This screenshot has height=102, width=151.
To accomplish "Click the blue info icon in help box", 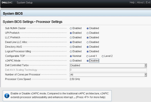I will click(7, 96).
